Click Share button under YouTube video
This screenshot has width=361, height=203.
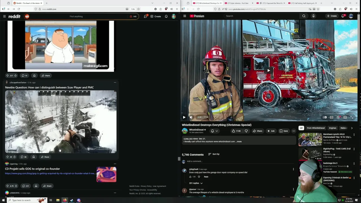click(x=257, y=131)
